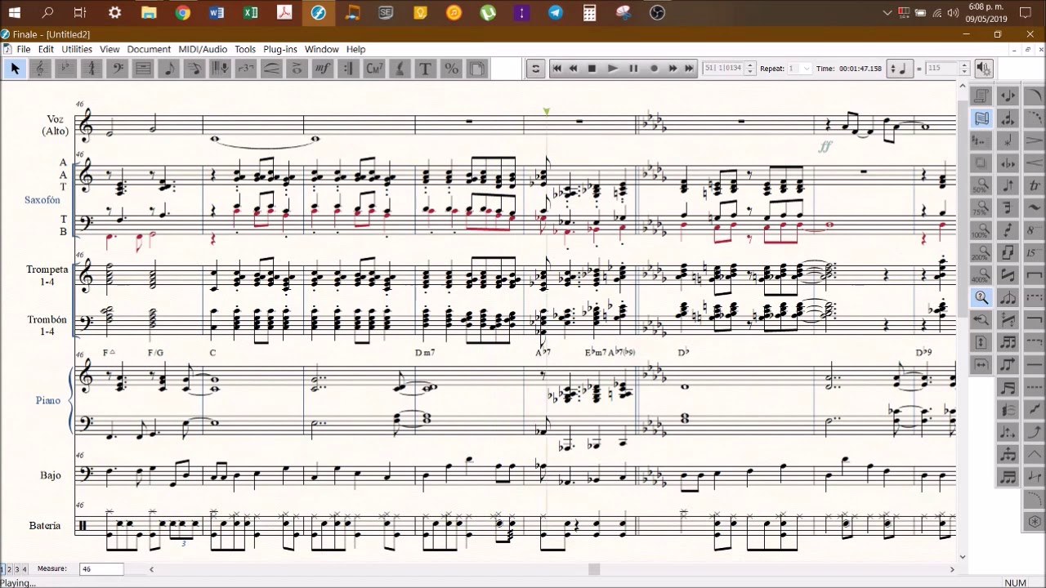The image size is (1046, 588).
Task: Click the rewind playback button
Action: tap(574, 69)
